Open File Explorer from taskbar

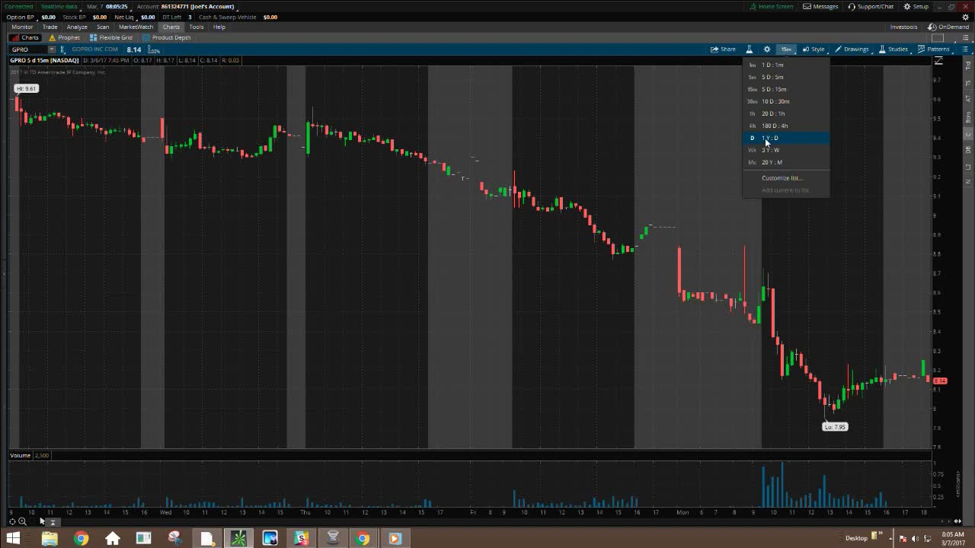(50, 538)
